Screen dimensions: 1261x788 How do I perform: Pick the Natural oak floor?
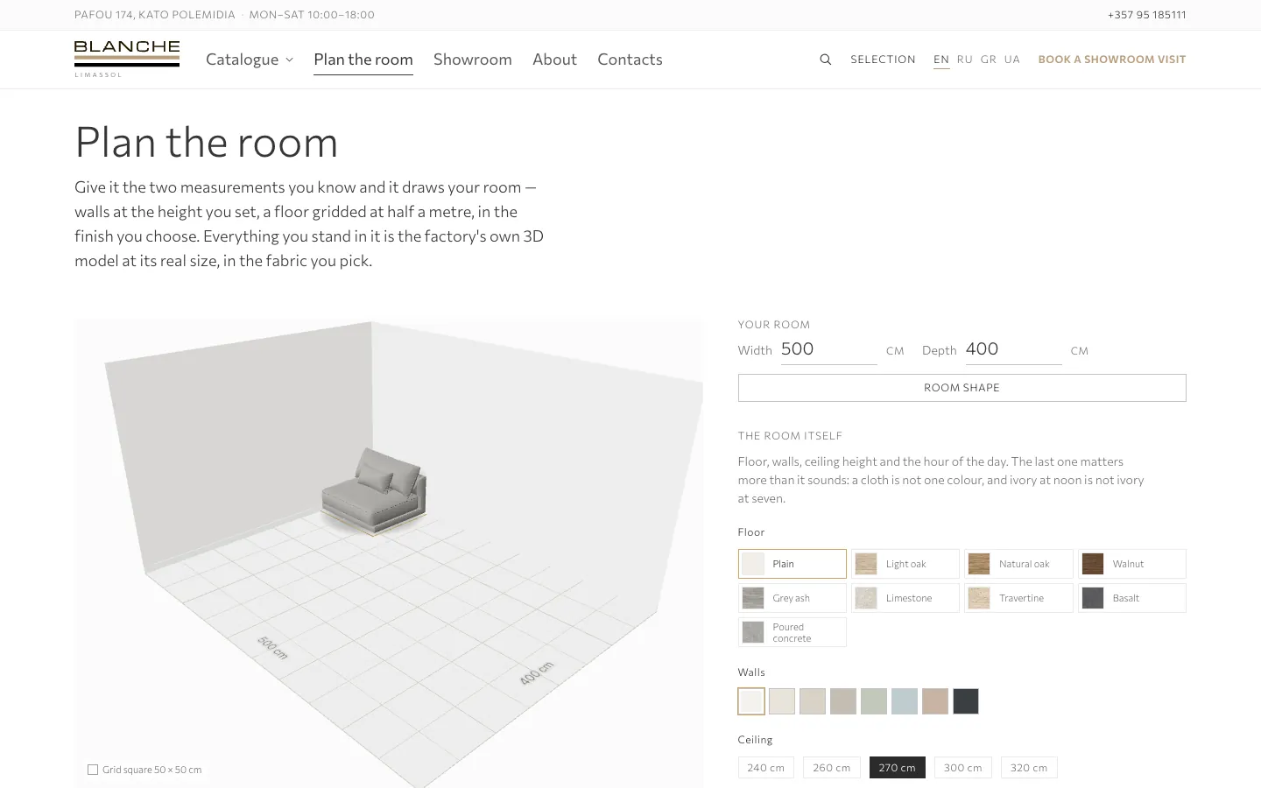coord(1018,564)
